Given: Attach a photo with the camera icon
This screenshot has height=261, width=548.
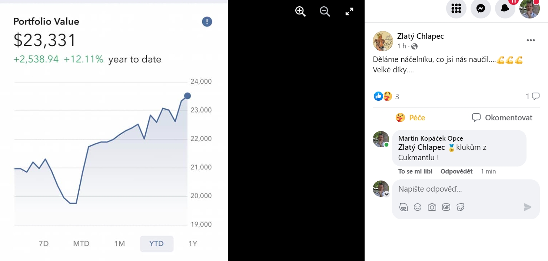Looking at the screenshot, I should [x=432, y=207].
